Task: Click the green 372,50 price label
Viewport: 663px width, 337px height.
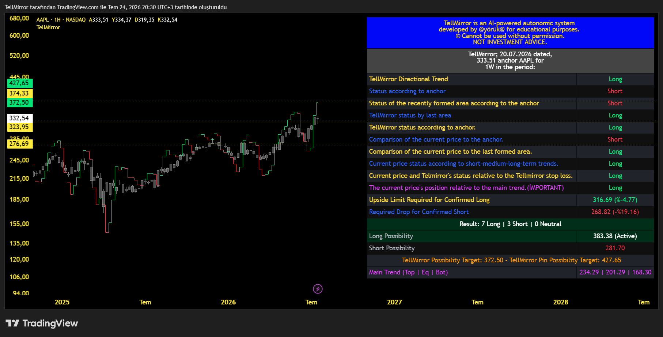Action: [x=20, y=102]
